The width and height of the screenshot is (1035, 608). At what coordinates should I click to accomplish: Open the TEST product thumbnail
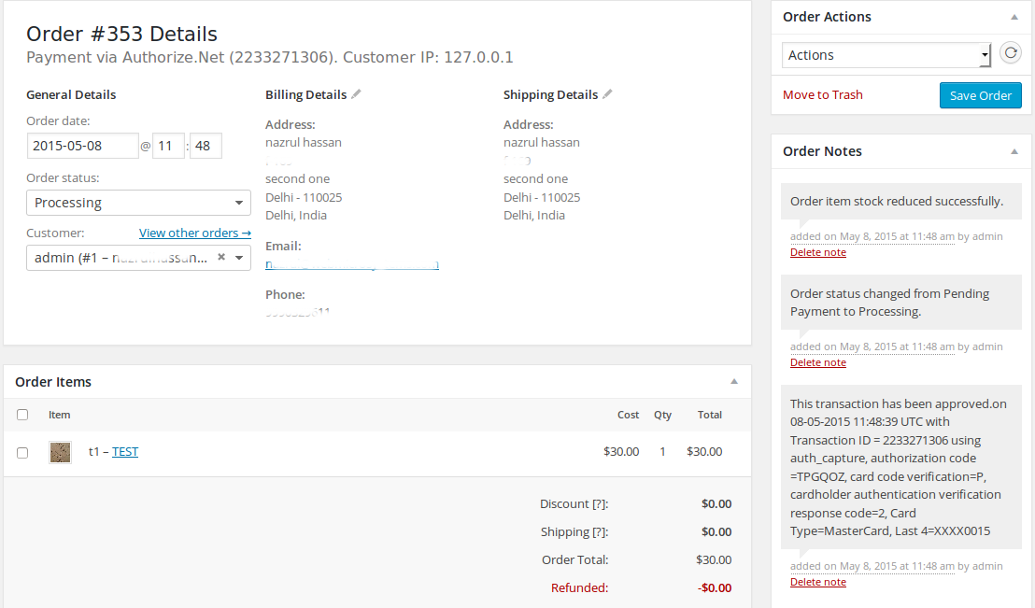point(60,452)
